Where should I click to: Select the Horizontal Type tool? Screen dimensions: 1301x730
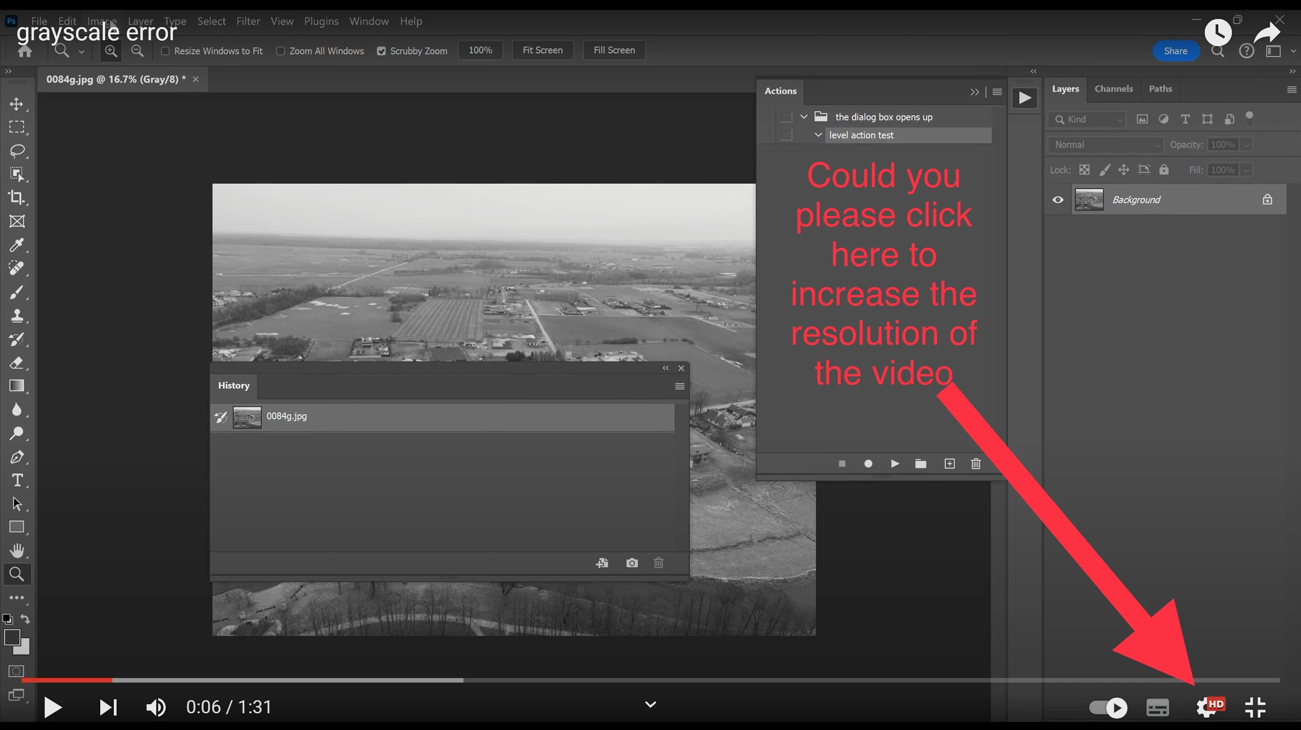pyautogui.click(x=17, y=480)
